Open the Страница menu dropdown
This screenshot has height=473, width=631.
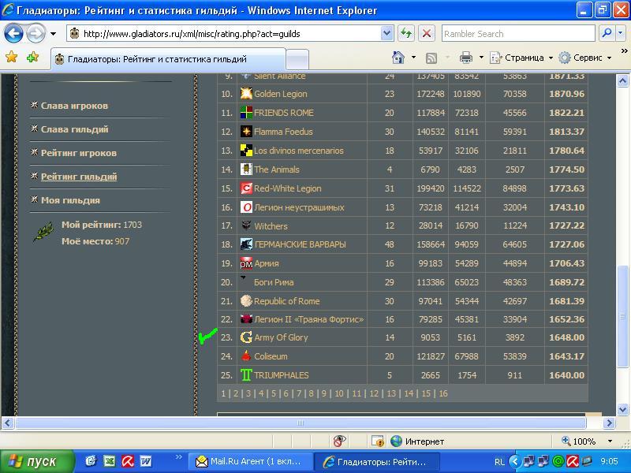(x=523, y=58)
